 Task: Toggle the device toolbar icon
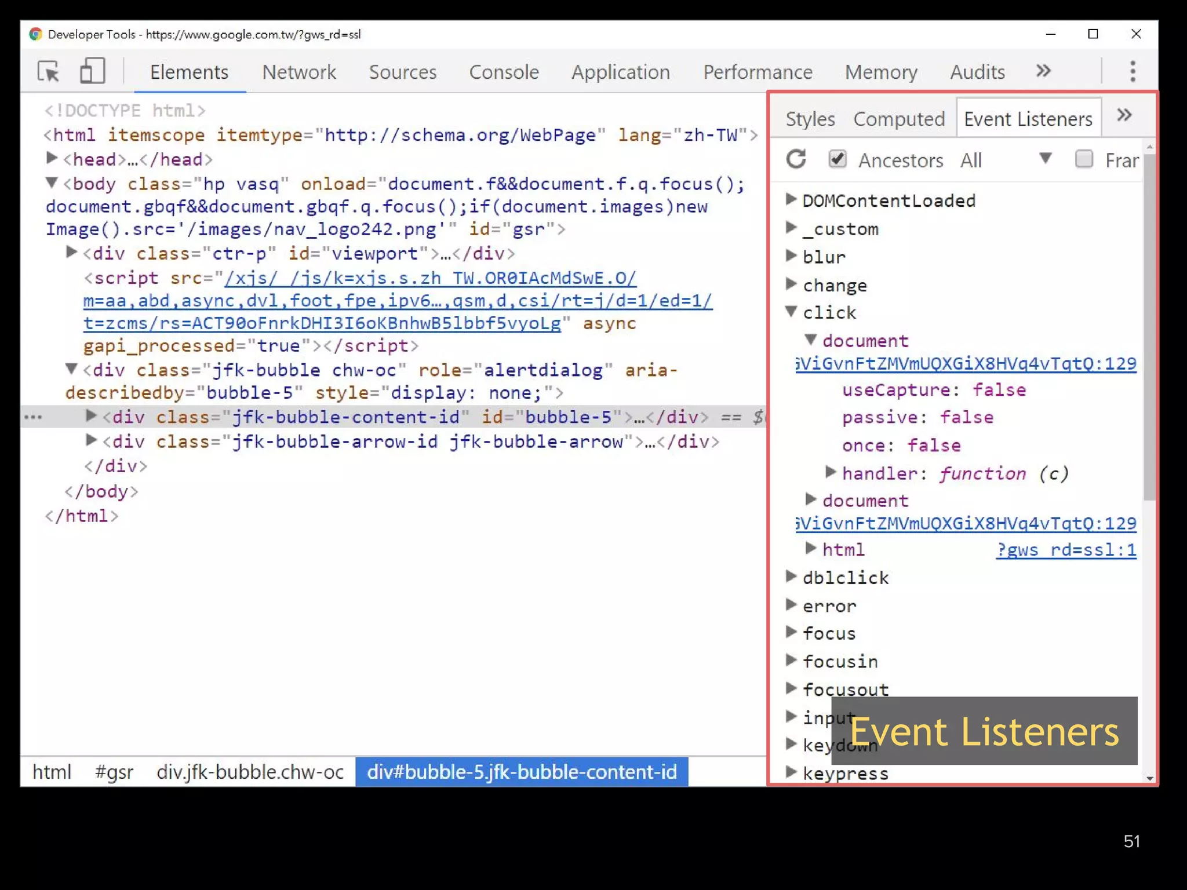(92, 72)
